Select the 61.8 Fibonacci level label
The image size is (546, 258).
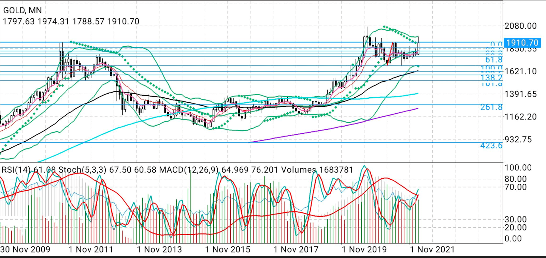click(x=494, y=60)
